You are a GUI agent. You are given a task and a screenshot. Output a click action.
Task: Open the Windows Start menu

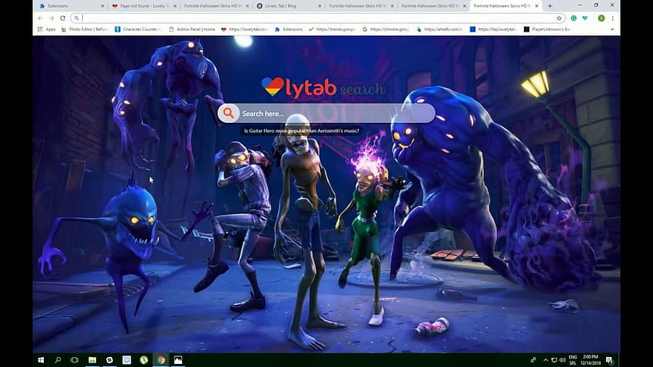(41, 360)
